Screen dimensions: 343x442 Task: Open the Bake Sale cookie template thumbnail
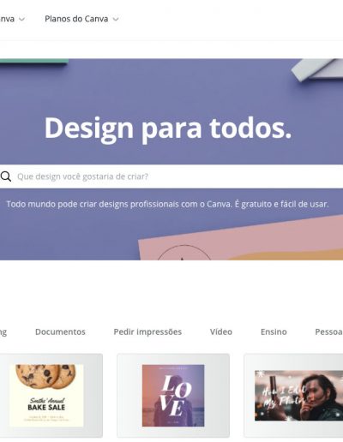(x=51, y=396)
